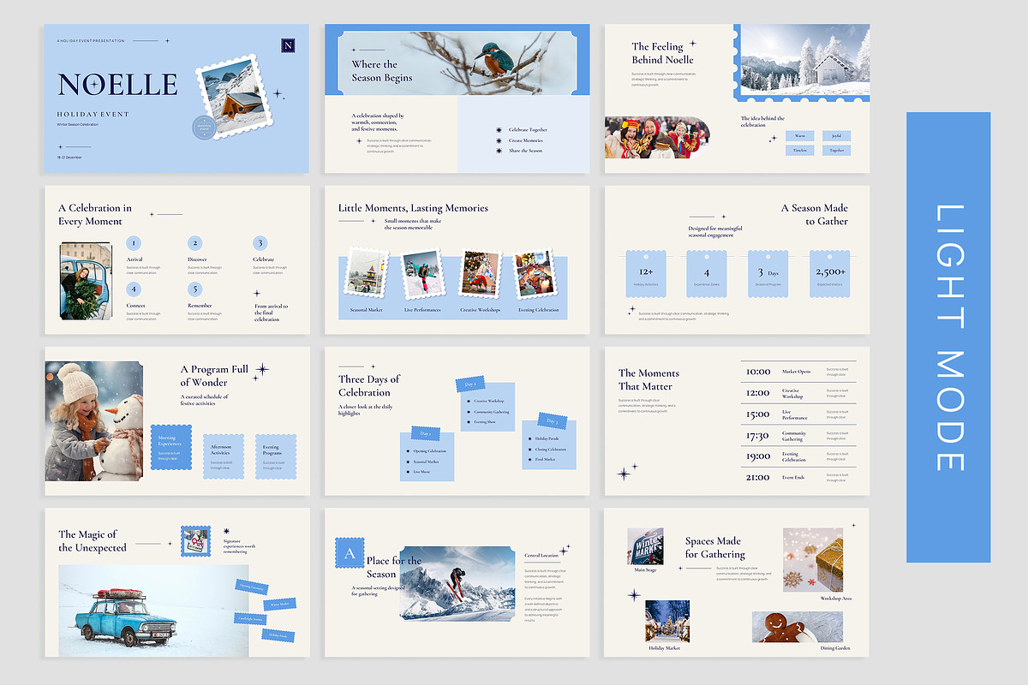Click the round Seasonal Event seal stamp
The height and width of the screenshot is (685, 1028).
point(206,129)
